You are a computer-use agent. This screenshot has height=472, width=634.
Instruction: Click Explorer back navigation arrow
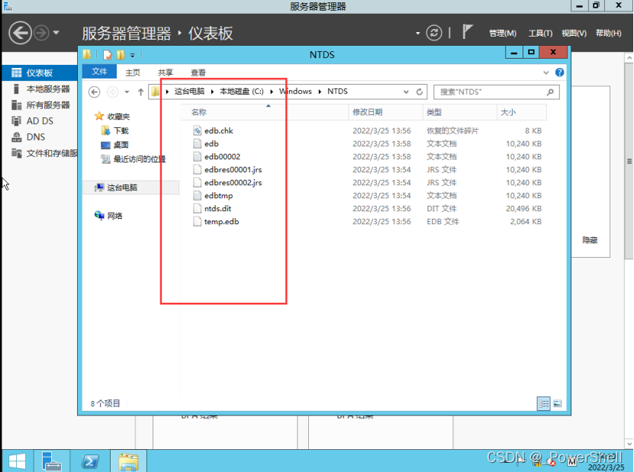(94, 92)
